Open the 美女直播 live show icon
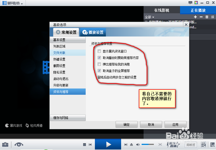The image size is (216, 150). (x=173, y=144)
